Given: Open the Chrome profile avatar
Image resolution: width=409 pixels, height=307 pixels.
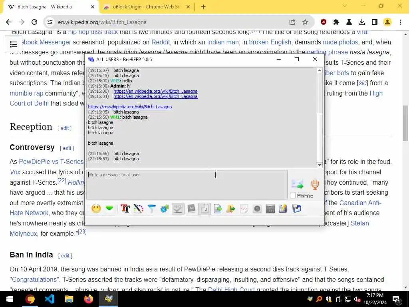Looking at the screenshot, I should 387,22.
